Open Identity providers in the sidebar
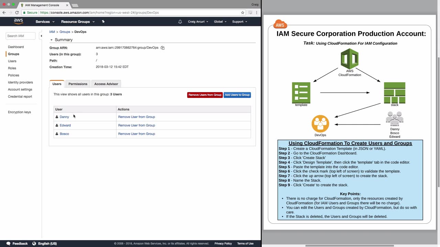The image size is (440, 247). 21,82
